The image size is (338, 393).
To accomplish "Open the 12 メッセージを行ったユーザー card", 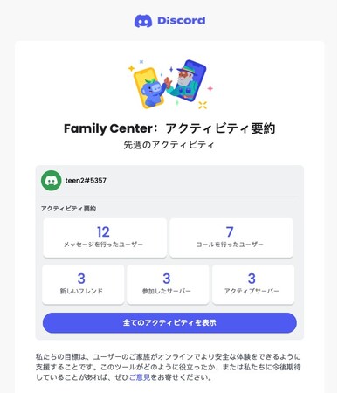I will click(105, 238).
